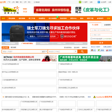Viewport: 112px width, 112px height.
Task: Open the Leatherhr.com 皮革人才网 logo
Action: click(11, 10)
